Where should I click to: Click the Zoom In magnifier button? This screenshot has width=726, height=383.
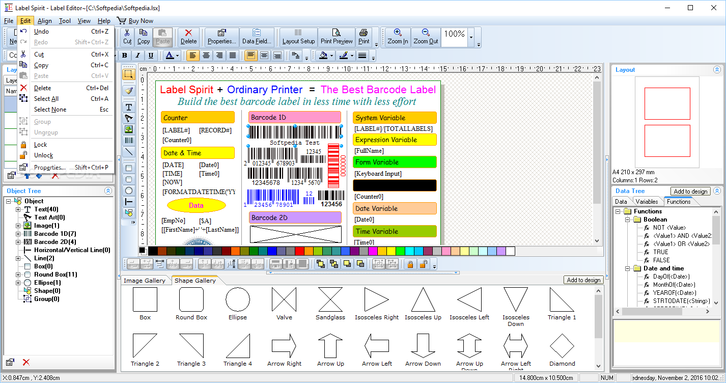[x=398, y=37]
